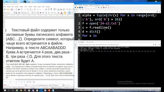This screenshot has height=92, width=164.
Task: Apply the red font color swatch
Action: point(61,13)
